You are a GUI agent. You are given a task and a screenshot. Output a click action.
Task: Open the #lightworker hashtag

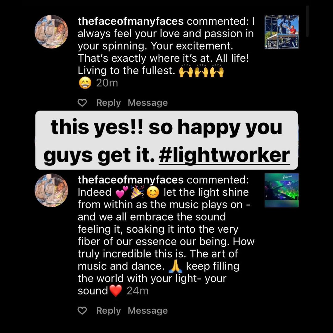[x=224, y=155]
